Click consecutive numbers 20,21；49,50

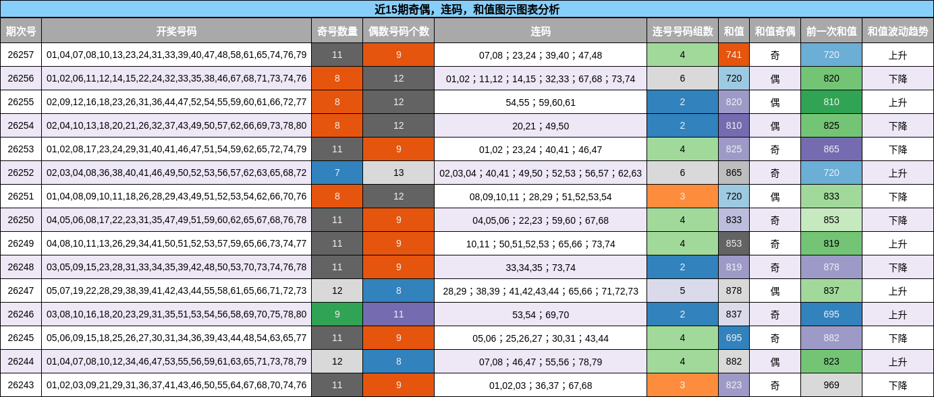541,125
